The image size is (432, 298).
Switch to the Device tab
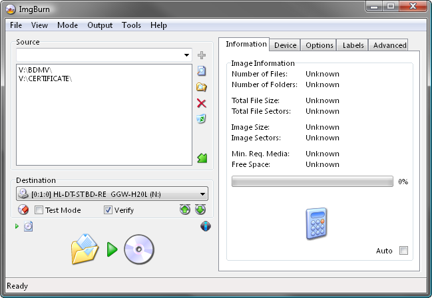point(285,45)
